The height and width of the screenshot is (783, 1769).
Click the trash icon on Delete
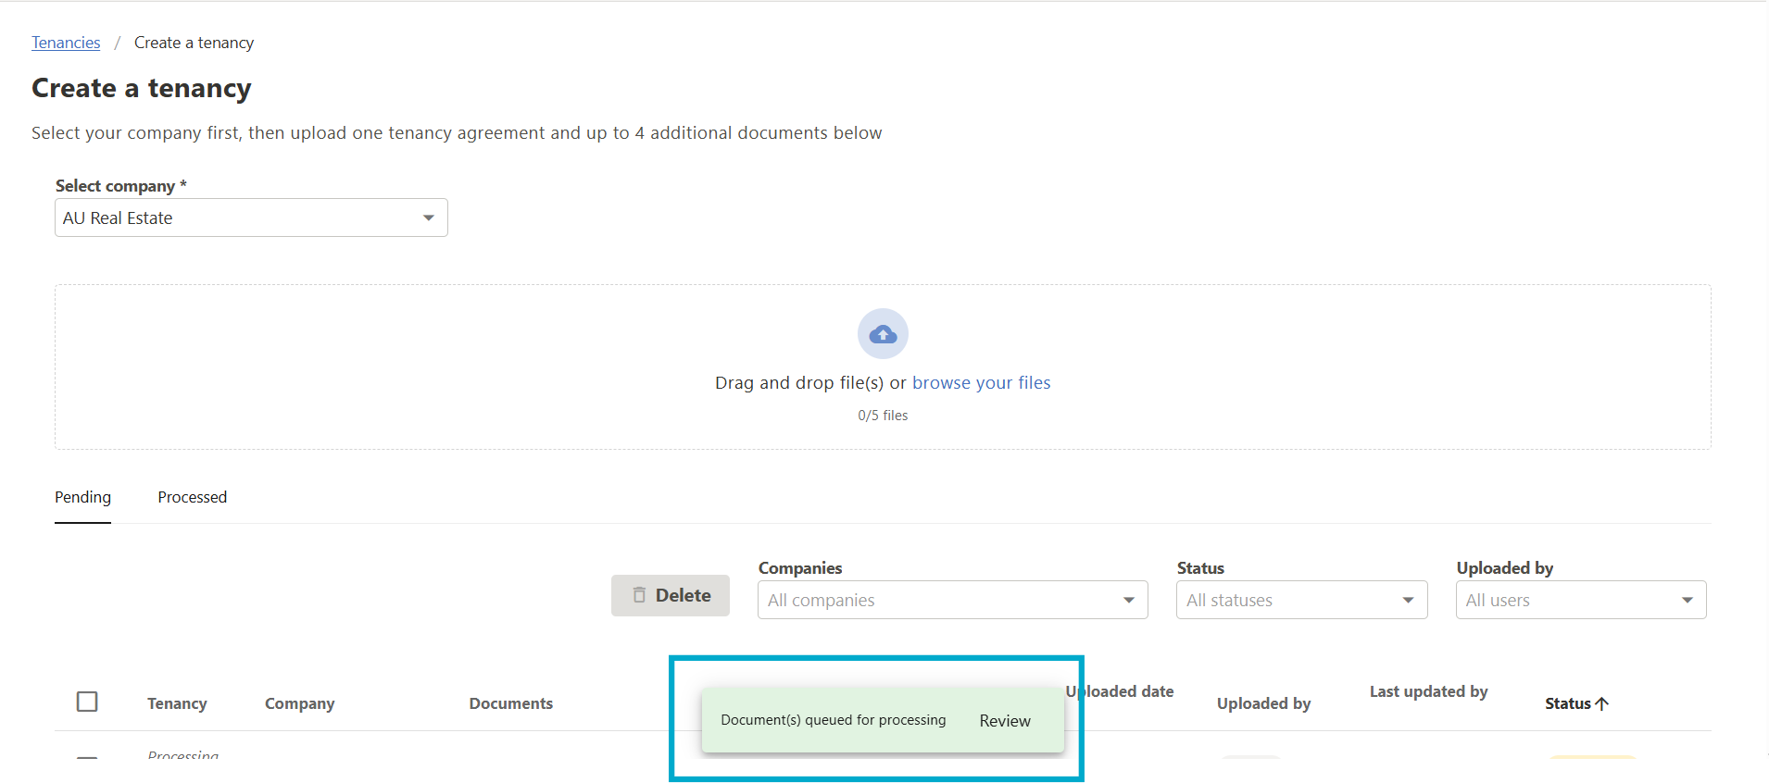[639, 595]
